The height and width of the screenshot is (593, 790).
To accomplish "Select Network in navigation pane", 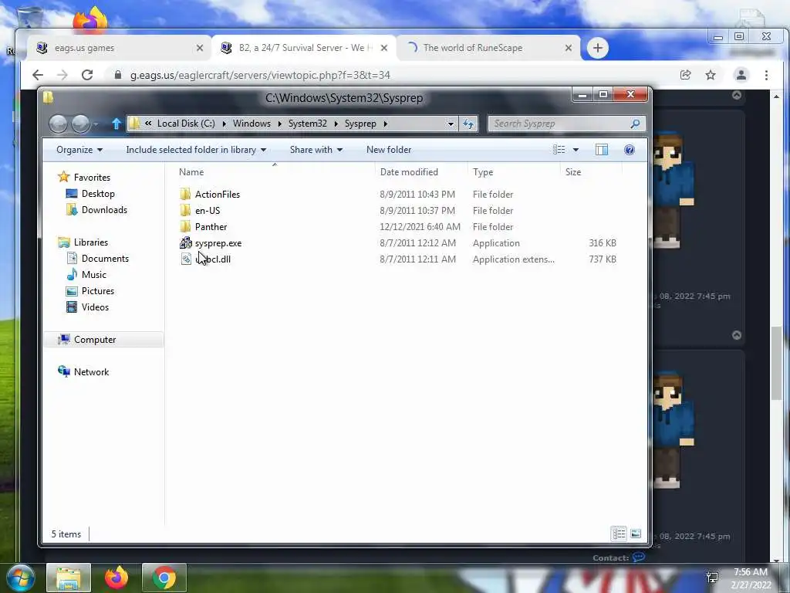I will pos(91,371).
